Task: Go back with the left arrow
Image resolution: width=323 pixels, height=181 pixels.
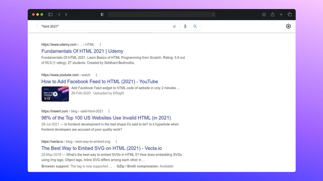Action: point(59,14)
